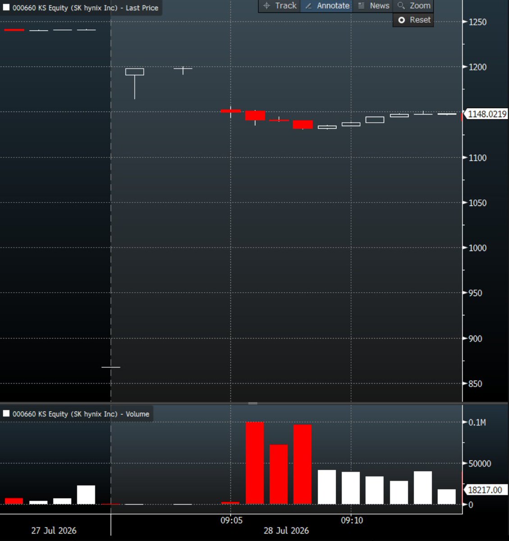
Task: Select the Zoom tool
Action: [413, 6]
